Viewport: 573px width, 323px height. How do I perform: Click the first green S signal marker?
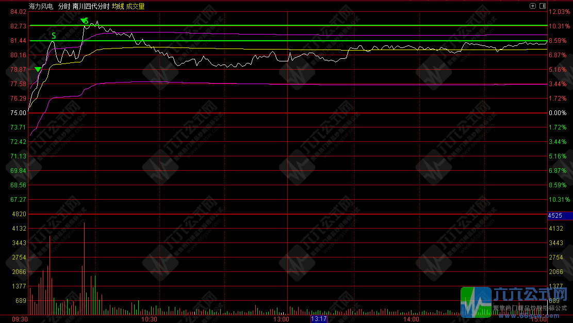[54, 36]
